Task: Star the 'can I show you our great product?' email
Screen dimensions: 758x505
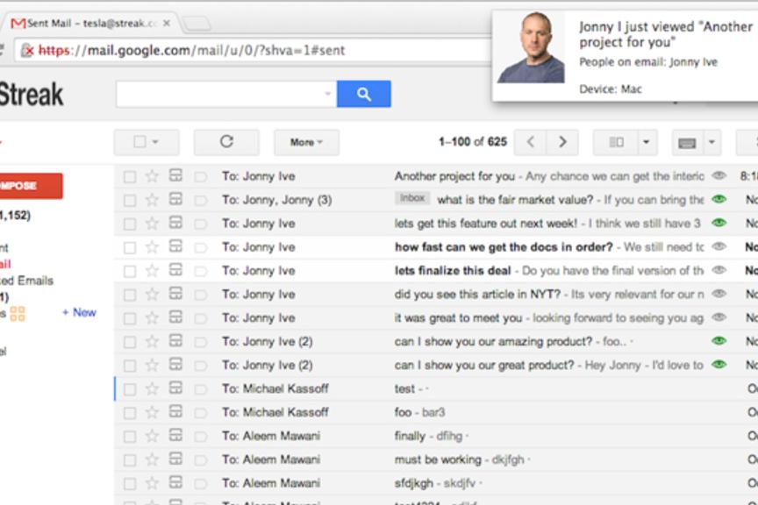Action: pos(152,366)
